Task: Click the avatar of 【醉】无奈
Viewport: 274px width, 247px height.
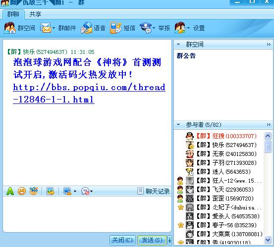Action: 190,154
